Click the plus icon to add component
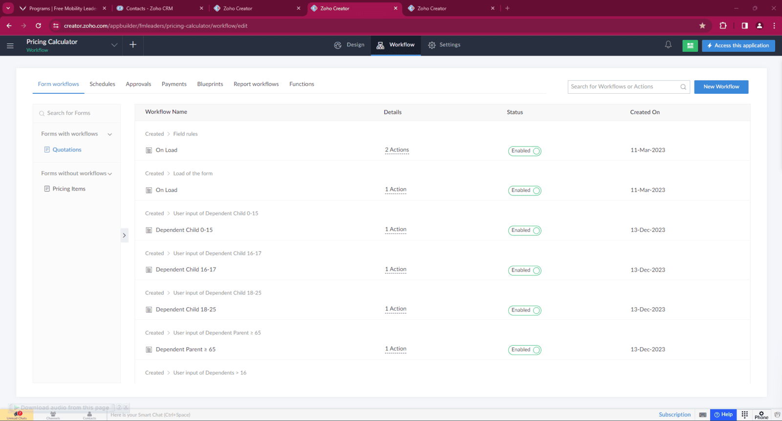 pyautogui.click(x=133, y=45)
